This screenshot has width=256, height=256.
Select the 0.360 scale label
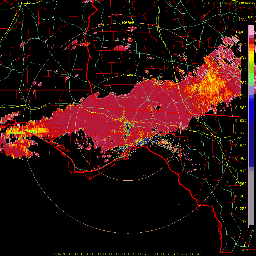[x=241, y=183]
